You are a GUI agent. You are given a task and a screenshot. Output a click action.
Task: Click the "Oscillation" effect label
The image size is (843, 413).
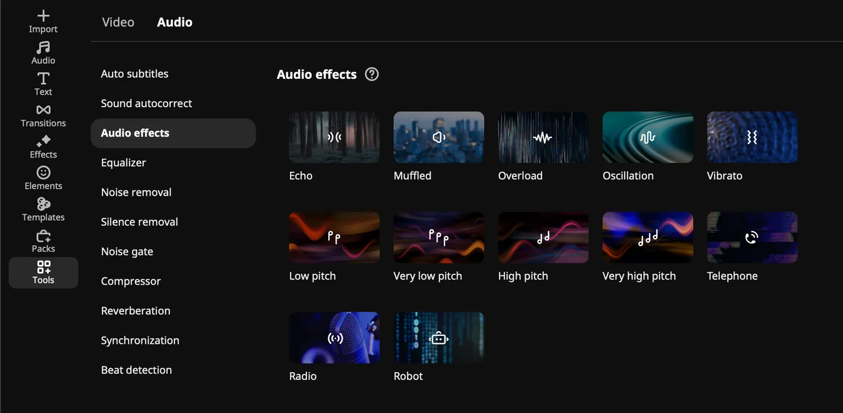pyautogui.click(x=628, y=176)
